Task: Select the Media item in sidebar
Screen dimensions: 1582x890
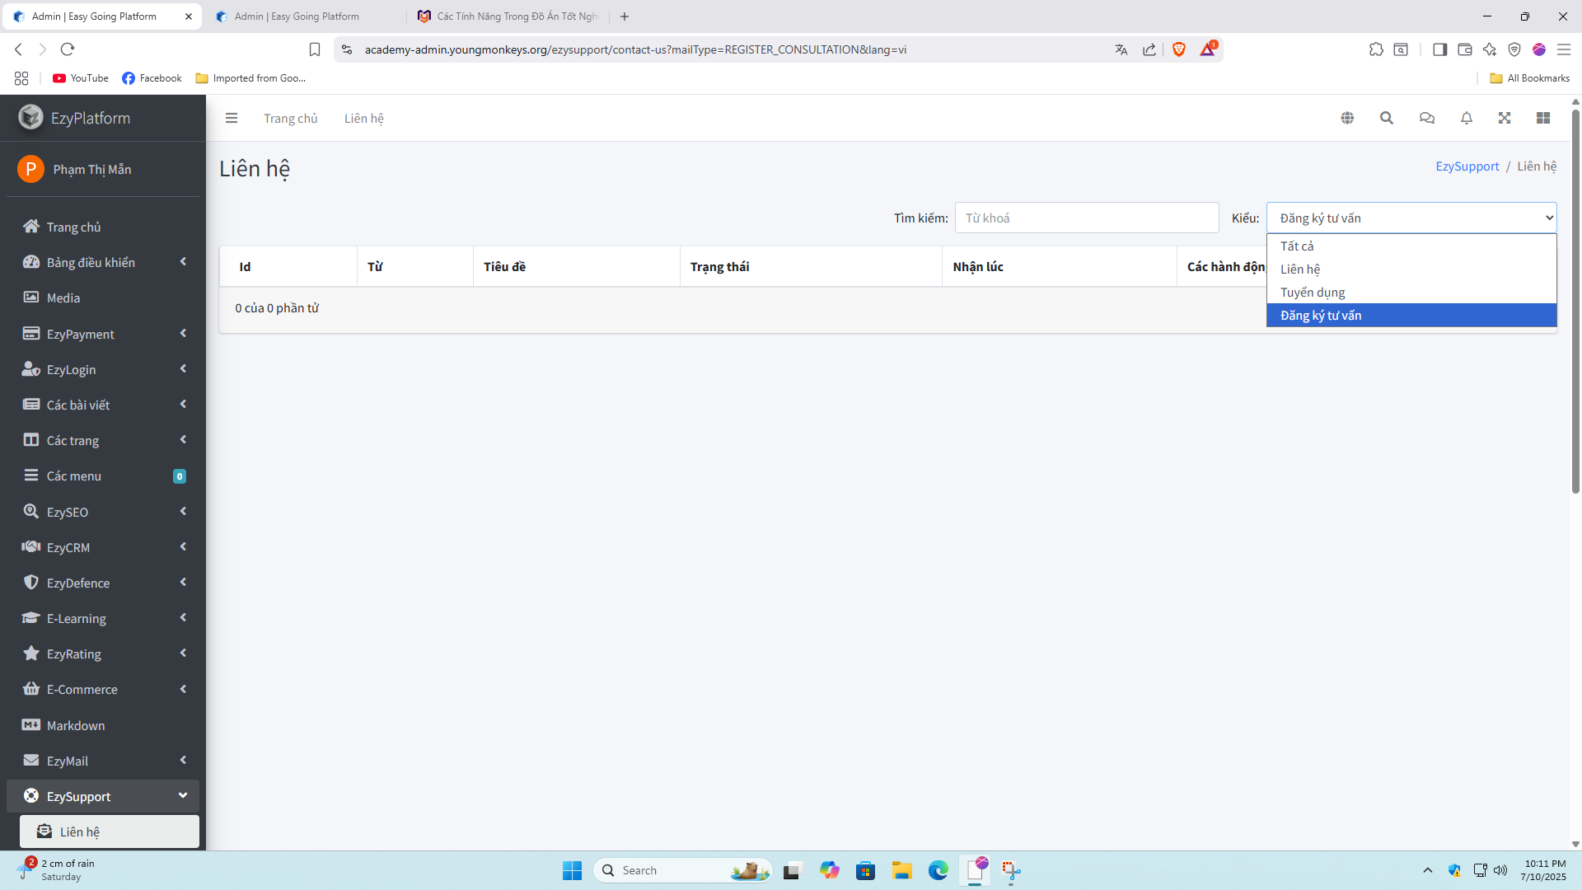Action: click(63, 297)
